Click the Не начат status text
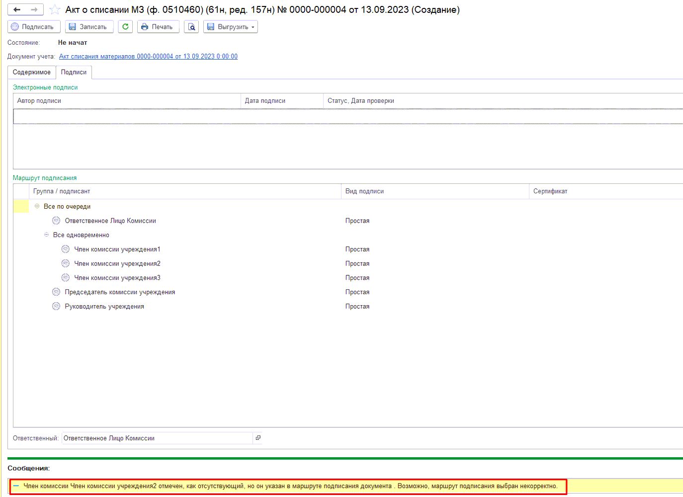683x497 pixels. tap(73, 43)
